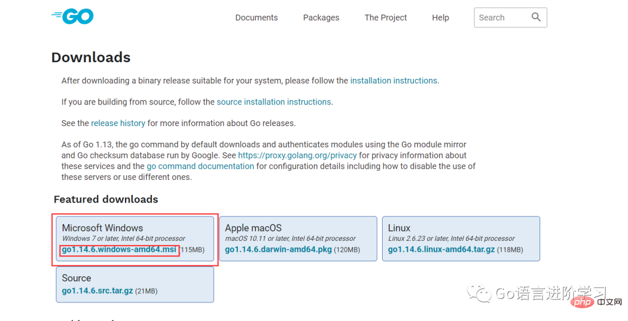
Task: Click the Linux 2.6.23 or later requirement text
Action: click(x=451, y=239)
